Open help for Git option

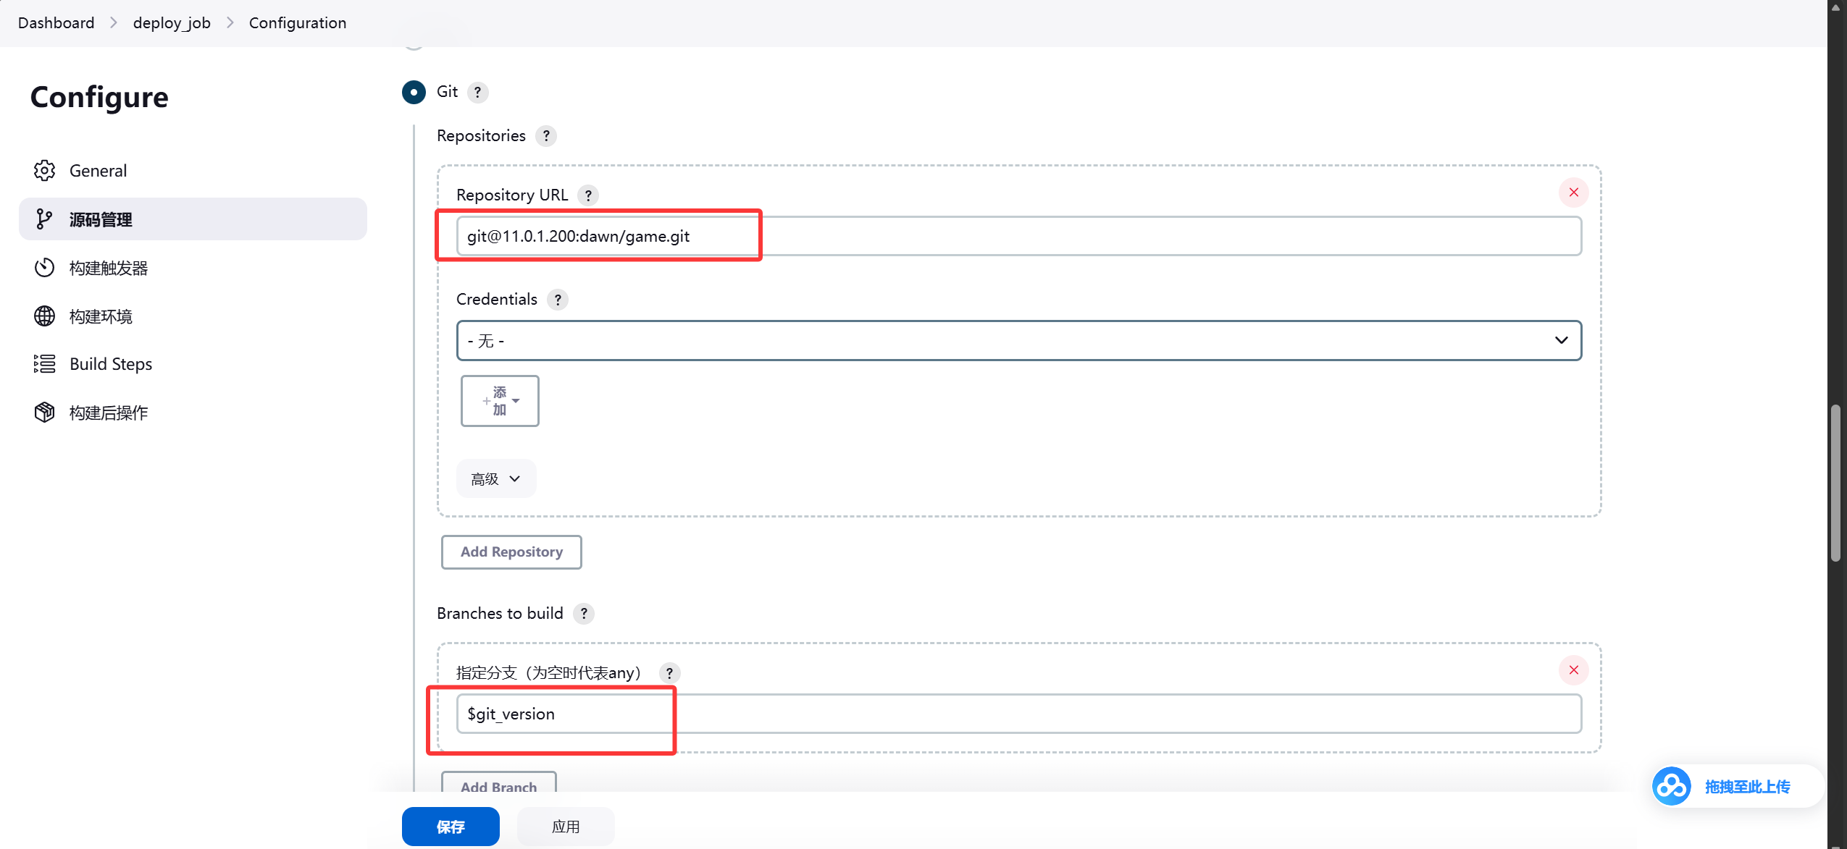pos(478,93)
